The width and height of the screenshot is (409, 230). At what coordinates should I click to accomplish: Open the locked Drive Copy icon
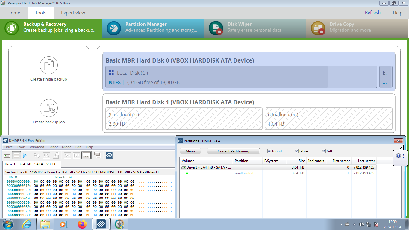coord(318,28)
